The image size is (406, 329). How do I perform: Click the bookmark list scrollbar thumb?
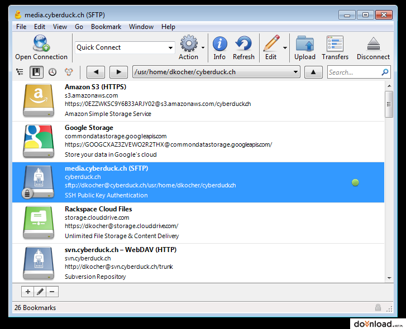(x=389, y=104)
